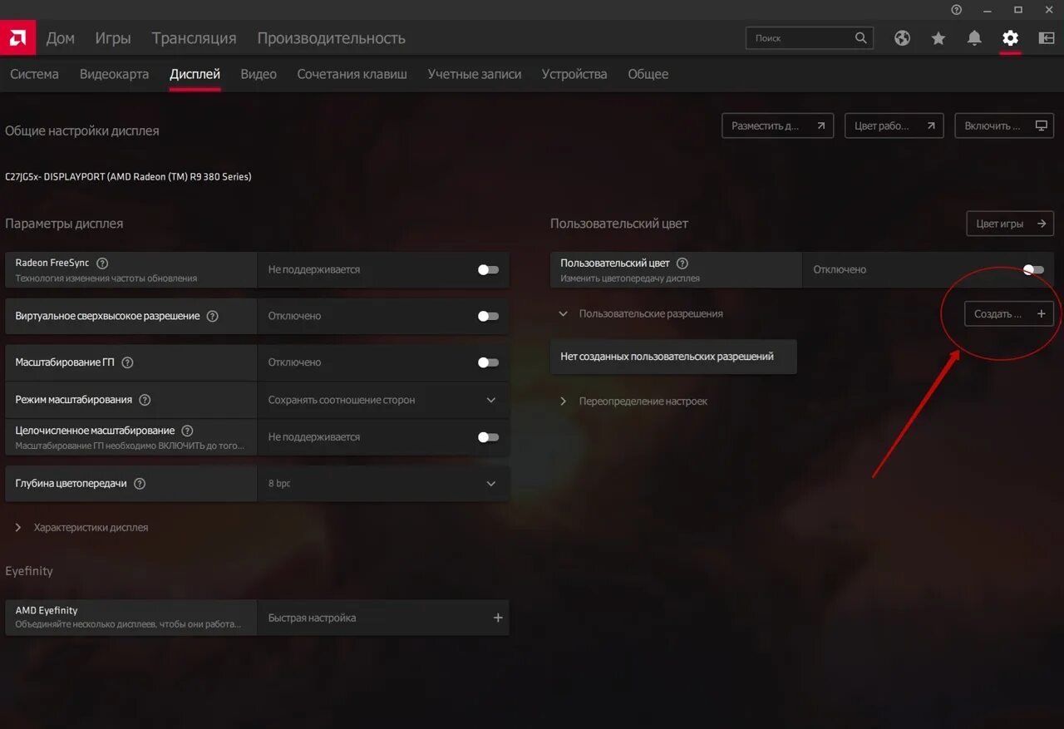
Task: Open the Дом menu
Action: [x=61, y=38]
